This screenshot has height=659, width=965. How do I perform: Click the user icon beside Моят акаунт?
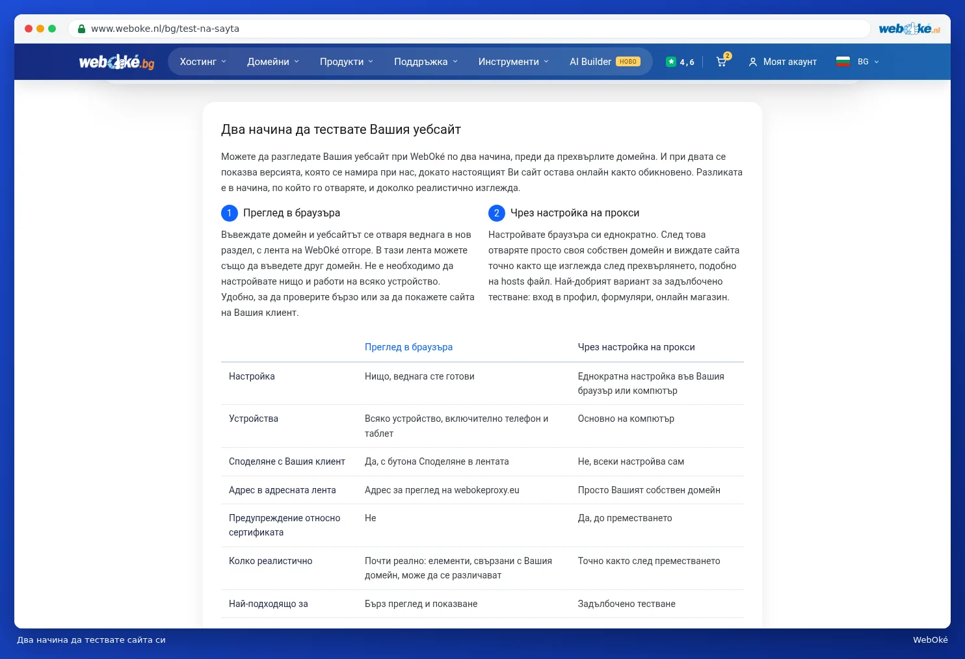pos(753,62)
